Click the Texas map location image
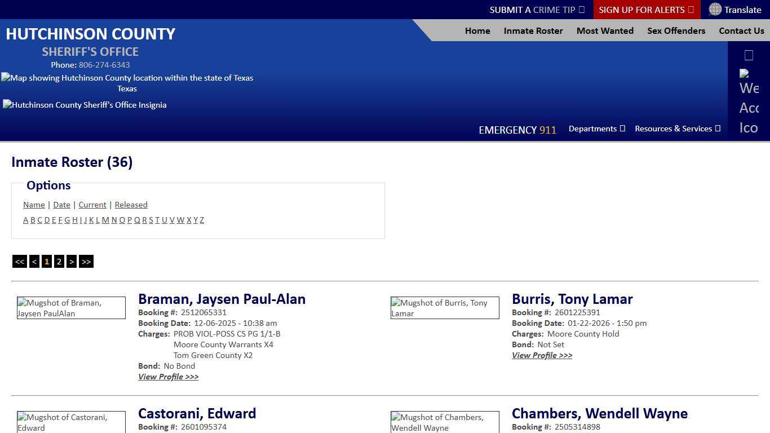The height and width of the screenshot is (433, 770). tap(127, 83)
